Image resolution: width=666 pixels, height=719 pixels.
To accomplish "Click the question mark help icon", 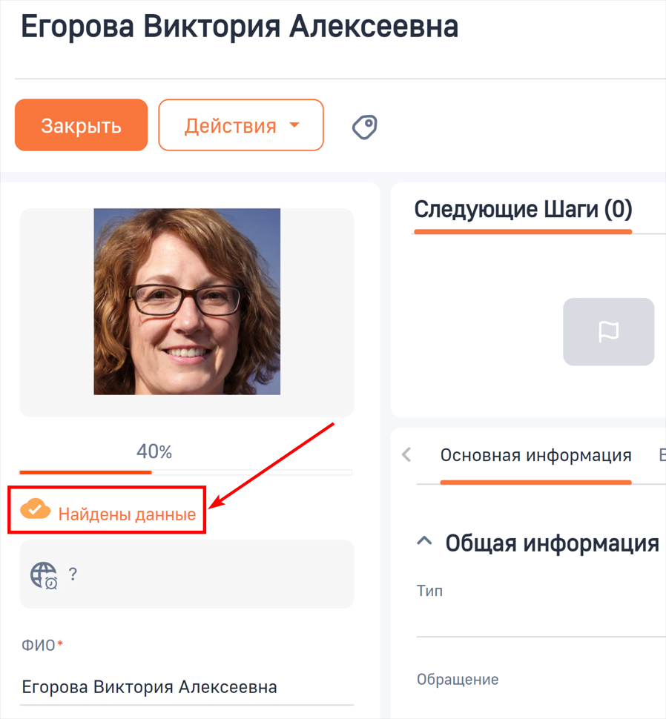I will pos(73,574).
